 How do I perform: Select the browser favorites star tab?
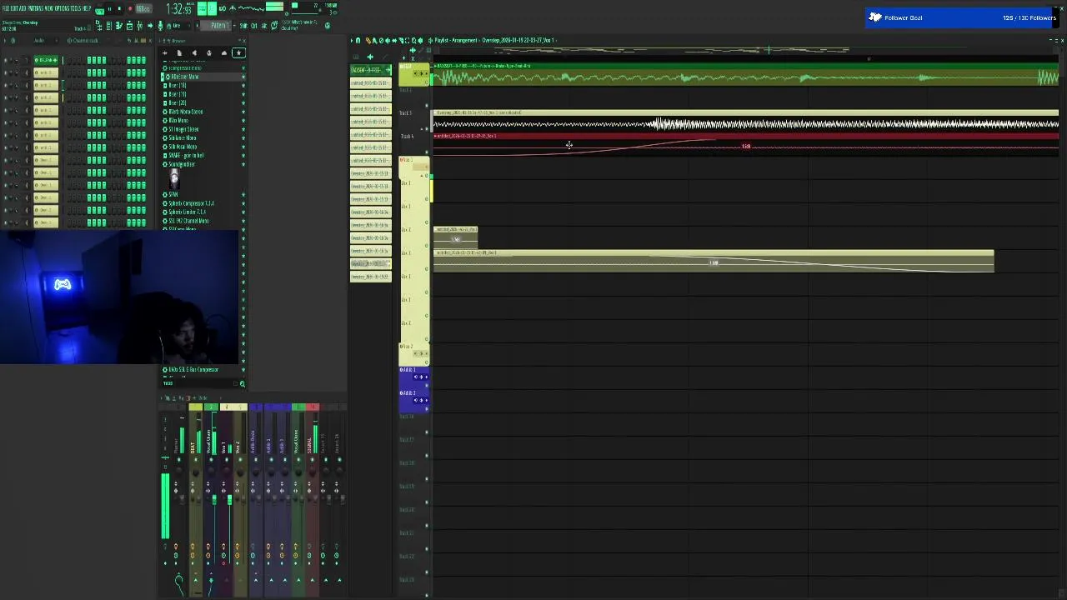pyautogui.click(x=238, y=52)
